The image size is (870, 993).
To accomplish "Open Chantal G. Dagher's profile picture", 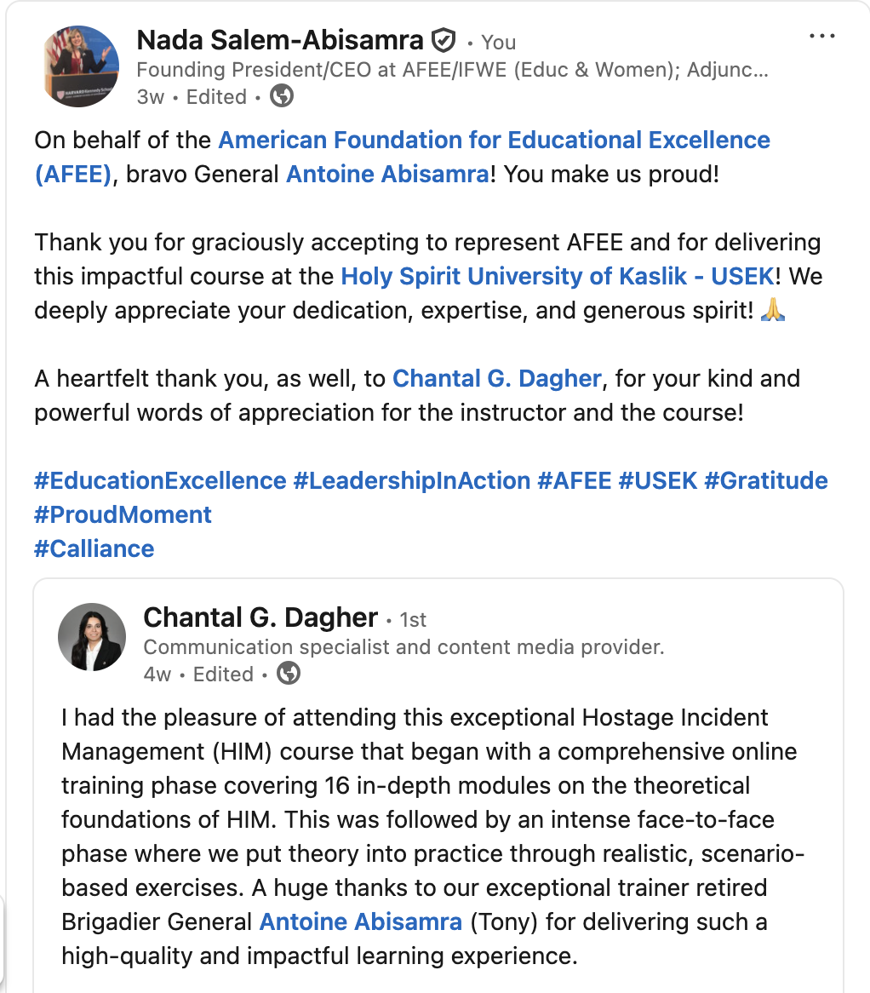I will click(x=92, y=637).
